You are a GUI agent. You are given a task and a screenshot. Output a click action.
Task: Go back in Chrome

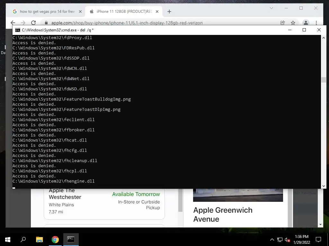[x=13, y=23]
